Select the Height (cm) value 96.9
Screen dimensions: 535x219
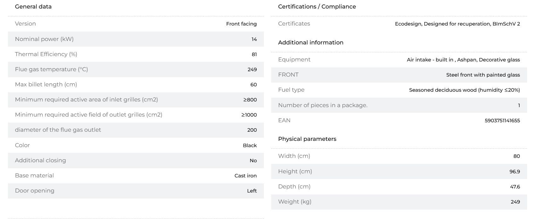coord(515,172)
